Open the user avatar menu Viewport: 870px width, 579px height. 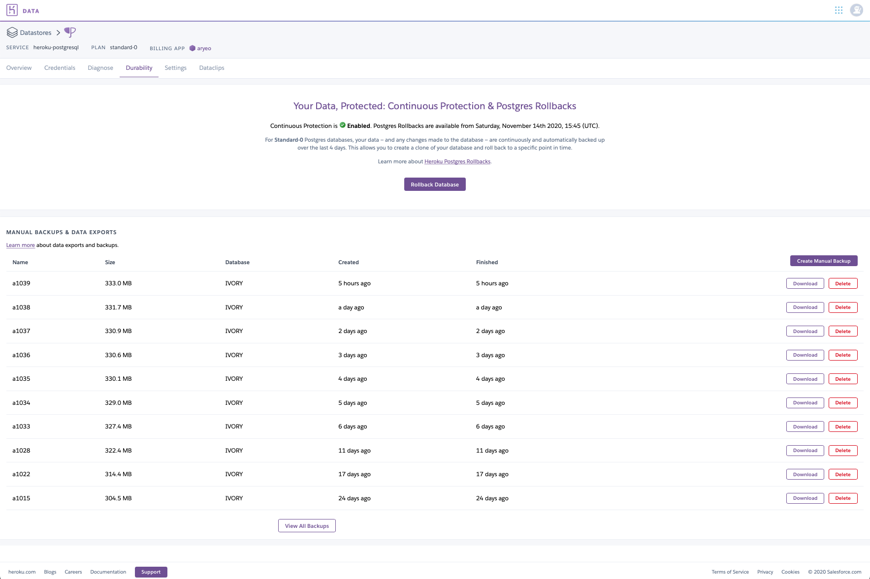point(857,10)
